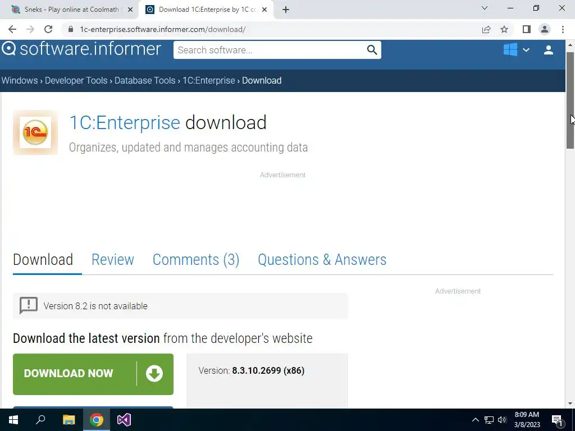
Task: Switch to the Review tab
Action: click(113, 259)
